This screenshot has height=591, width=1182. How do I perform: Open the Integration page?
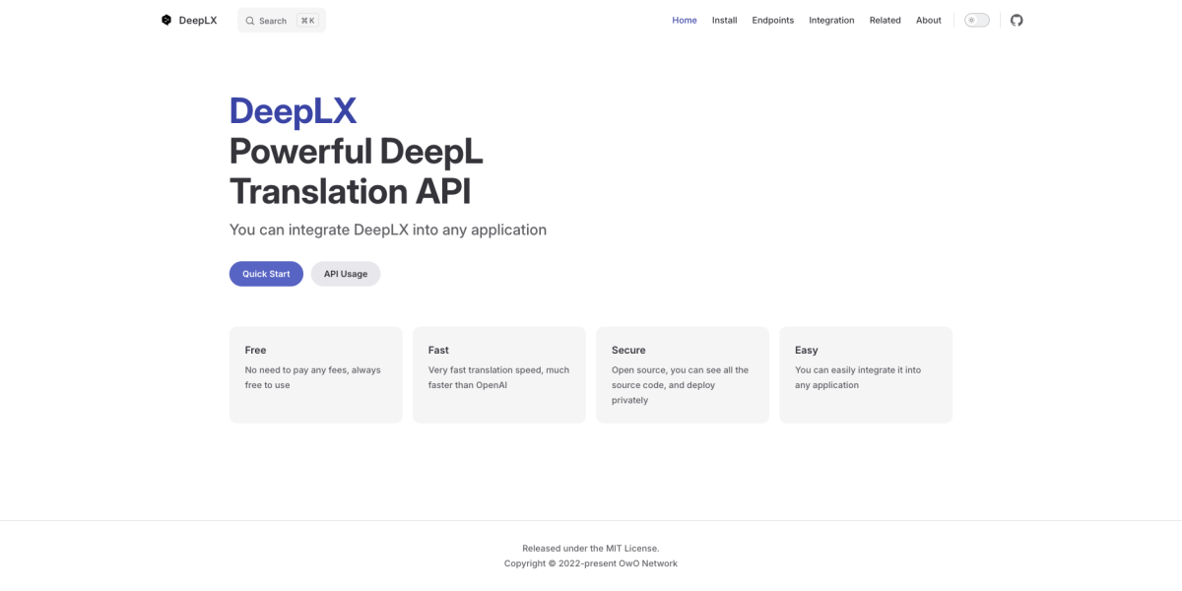(x=831, y=20)
